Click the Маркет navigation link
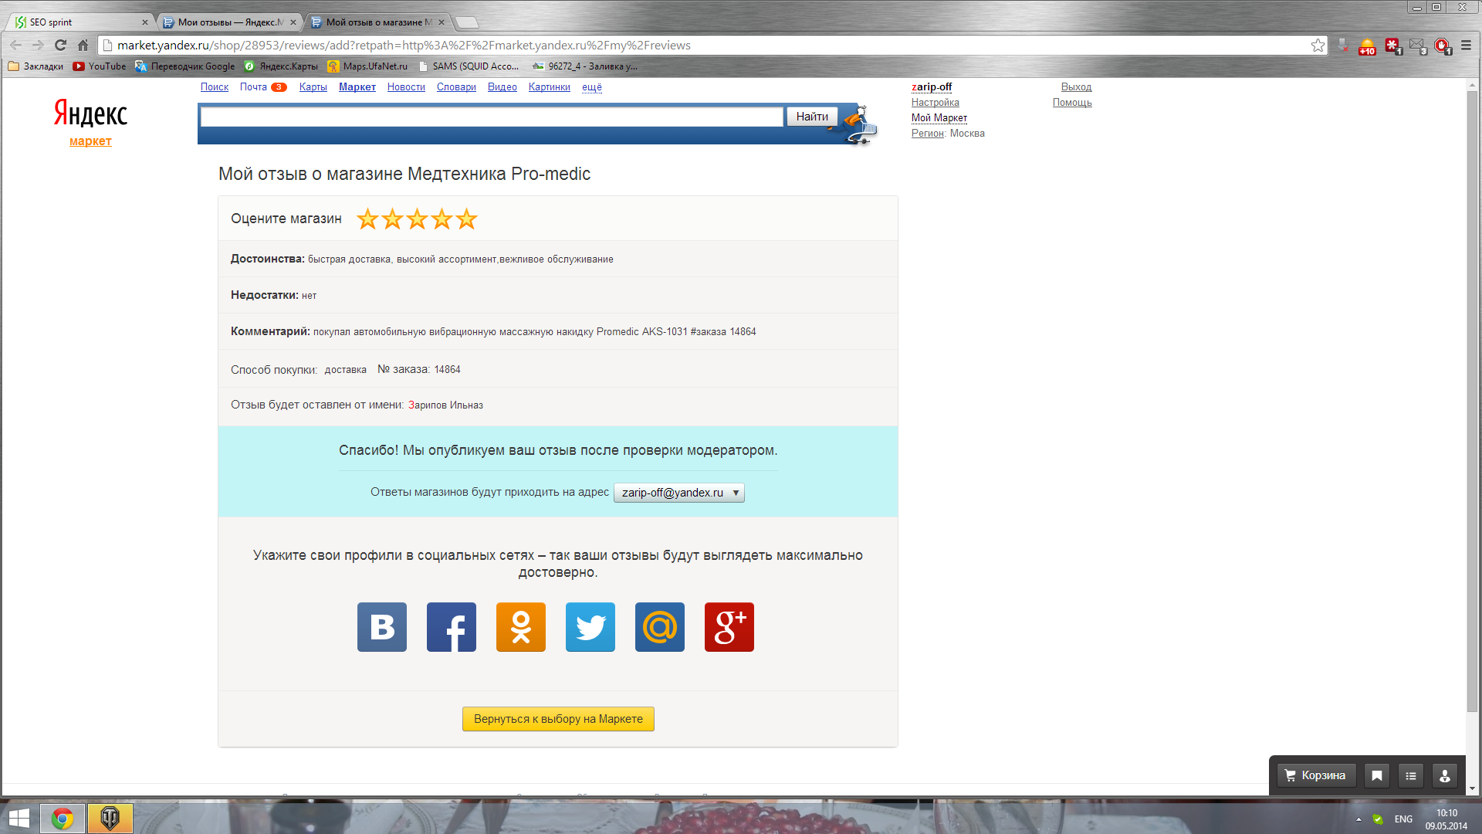 [x=357, y=87]
